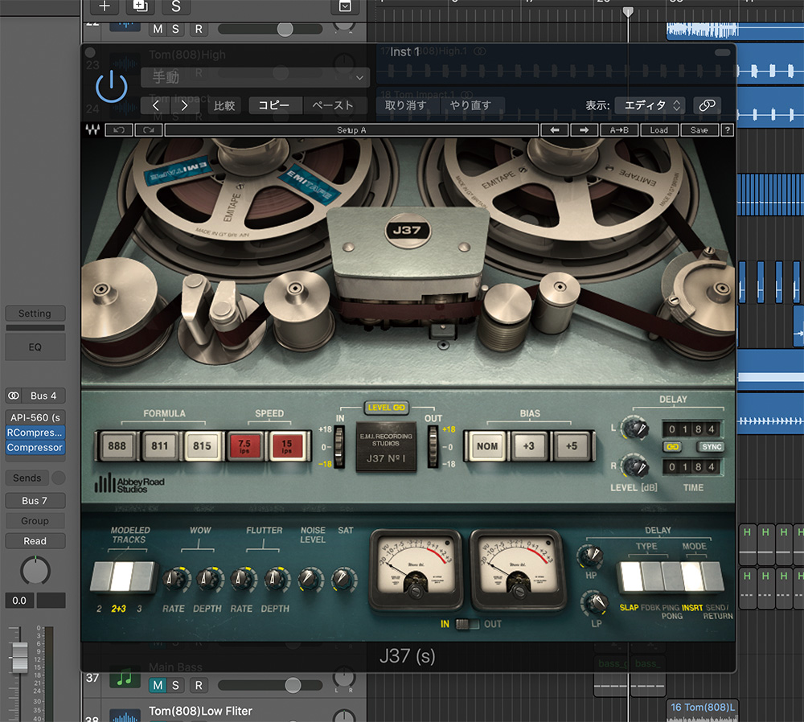Click the plugin link chain icon
The image size is (804, 722).
click(707, 105)
